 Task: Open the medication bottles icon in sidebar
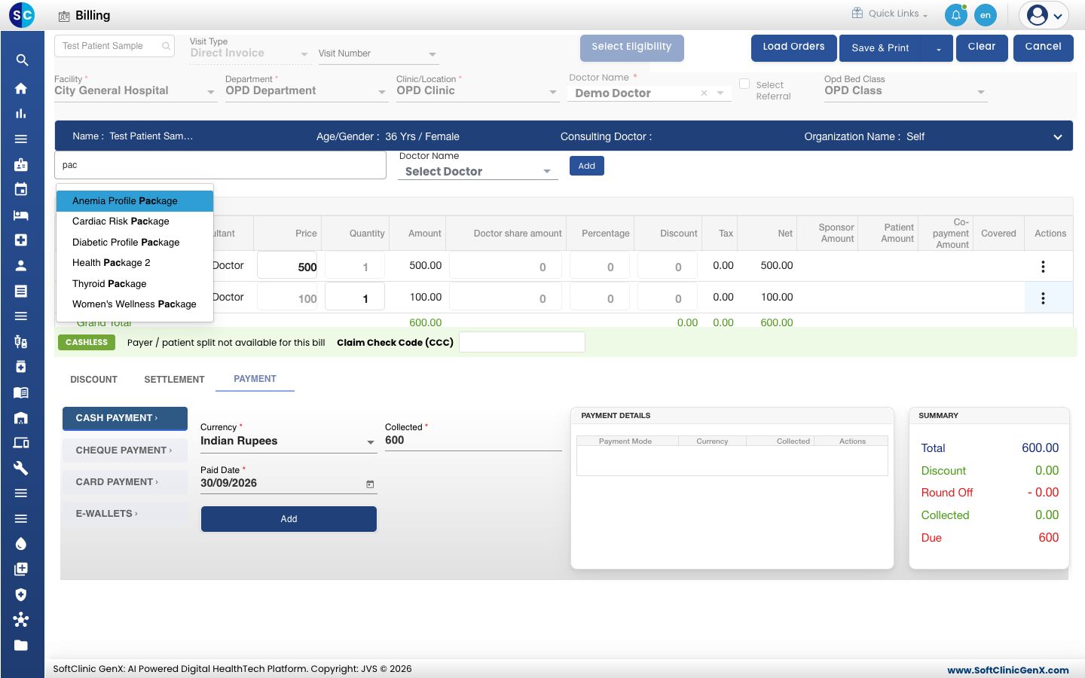pos(21,341)
